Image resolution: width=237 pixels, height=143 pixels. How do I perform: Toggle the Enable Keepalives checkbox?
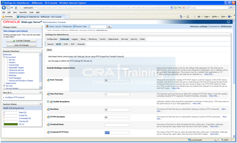[48, 102]
